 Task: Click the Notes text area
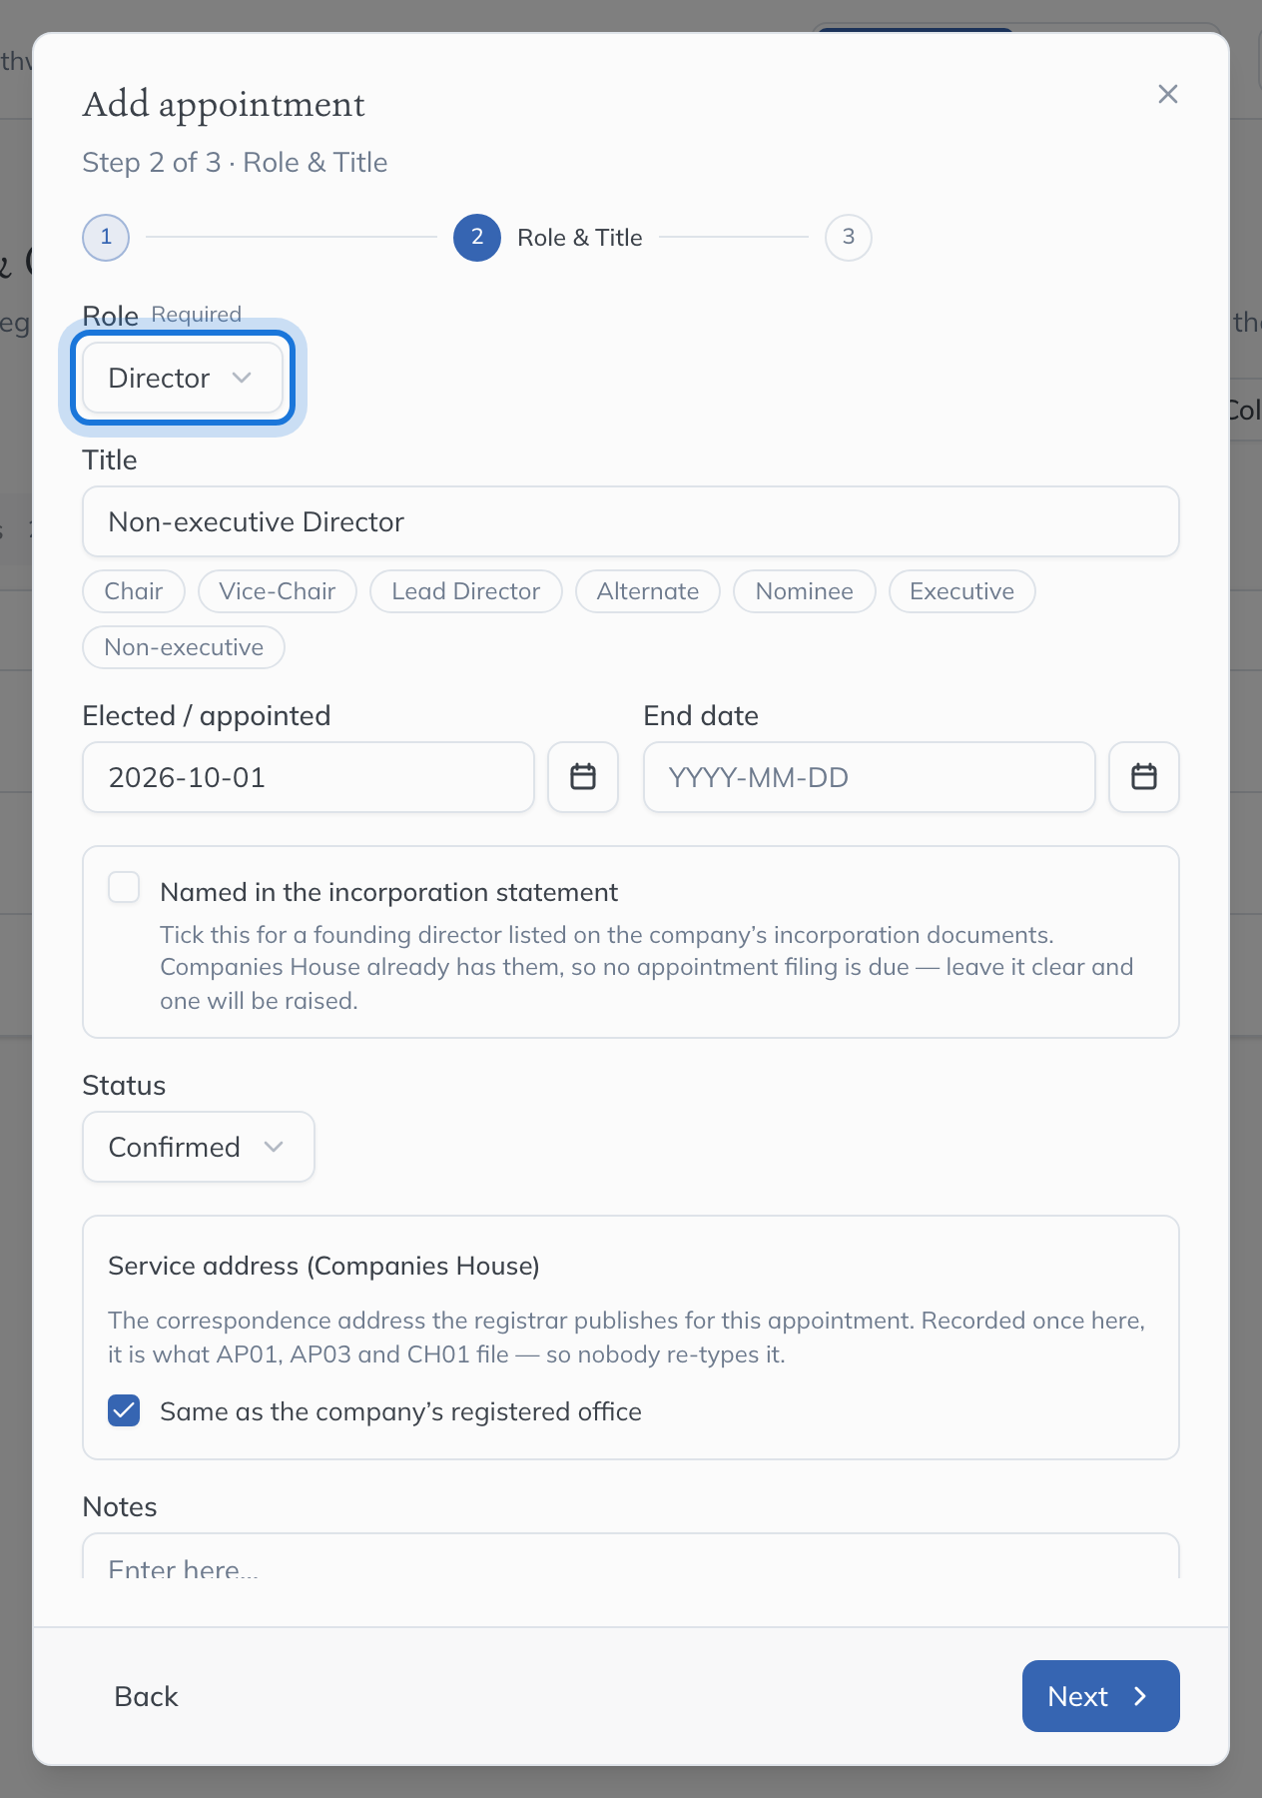click(x=631, y=1556)
